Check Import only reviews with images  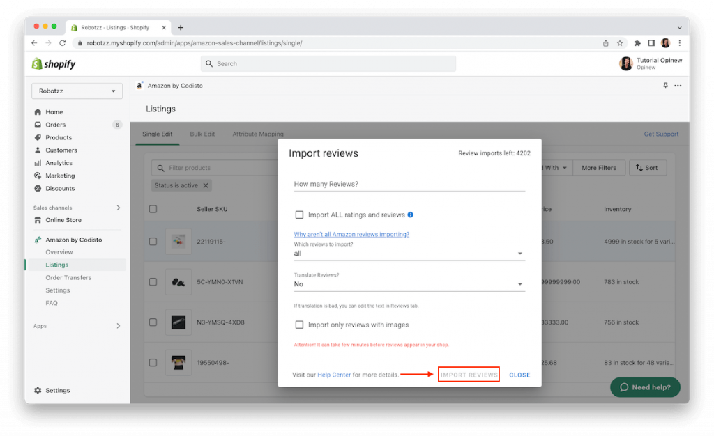pos(299,325)
